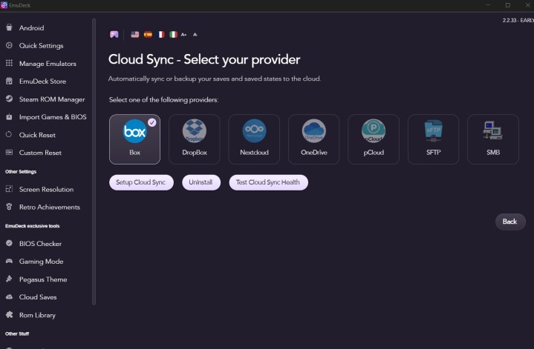Click the checkmark on Box card
This screenshot has width=534, height=349.
click(x=152, y=122)
